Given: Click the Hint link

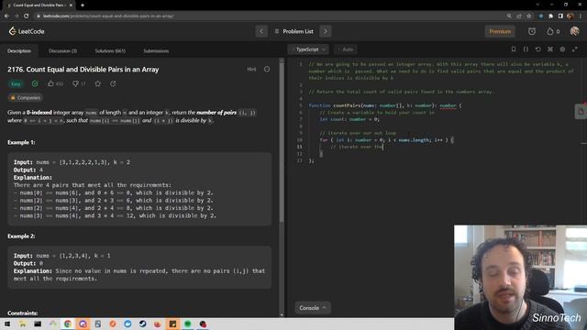Looking at the screenshot, I should point(251,70).
